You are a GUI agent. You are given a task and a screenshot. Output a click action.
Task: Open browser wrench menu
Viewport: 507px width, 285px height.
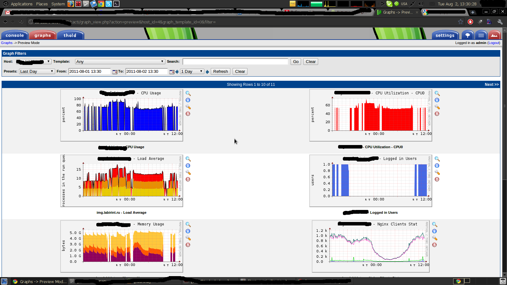[500, 22]
